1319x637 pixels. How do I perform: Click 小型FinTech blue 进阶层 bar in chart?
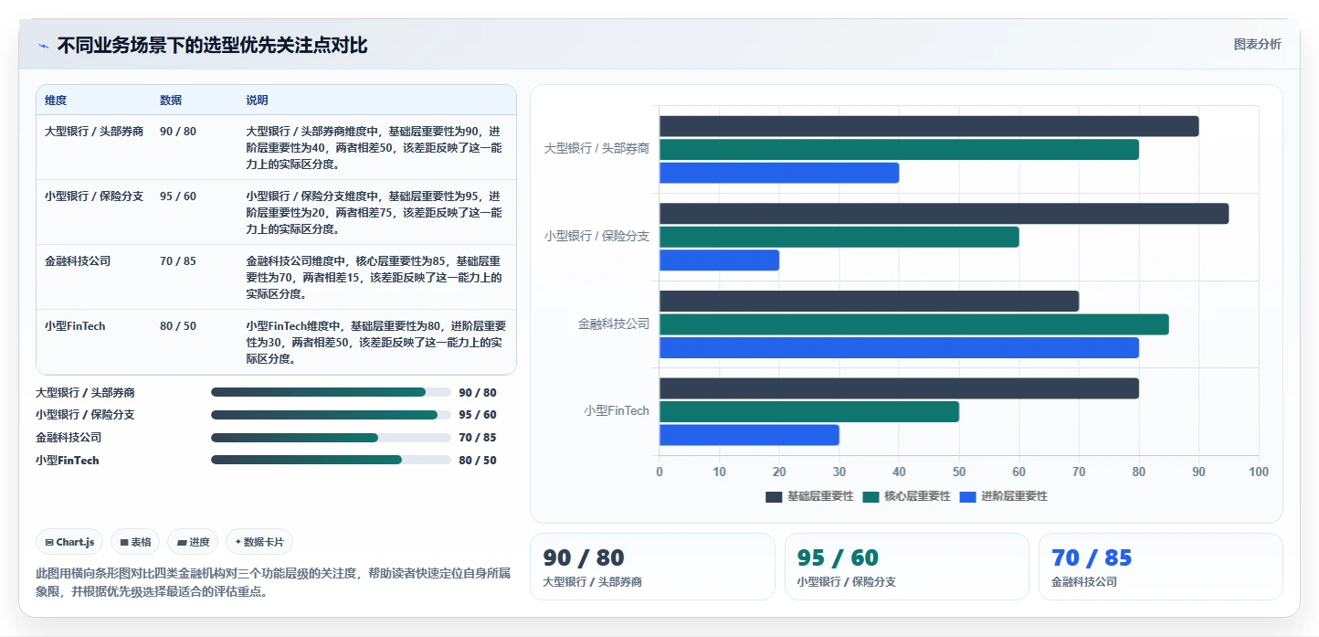coord(749,435)
